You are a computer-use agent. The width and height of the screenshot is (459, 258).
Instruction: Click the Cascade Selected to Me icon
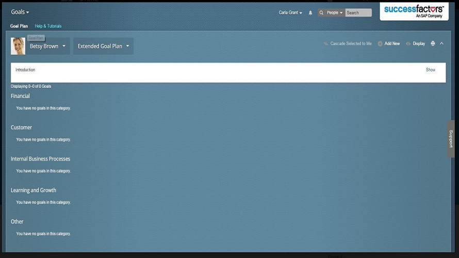point(326,44)
